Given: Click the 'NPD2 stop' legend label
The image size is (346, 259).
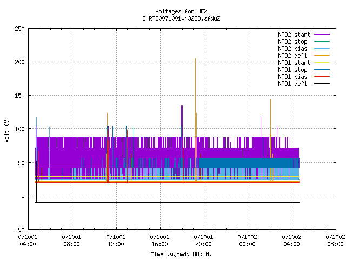Looking at the screenshot, I should point(292,42).
